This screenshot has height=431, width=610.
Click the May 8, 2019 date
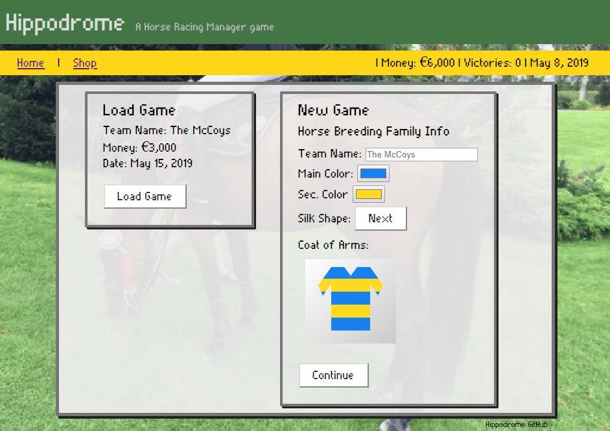tap(559, 63)
